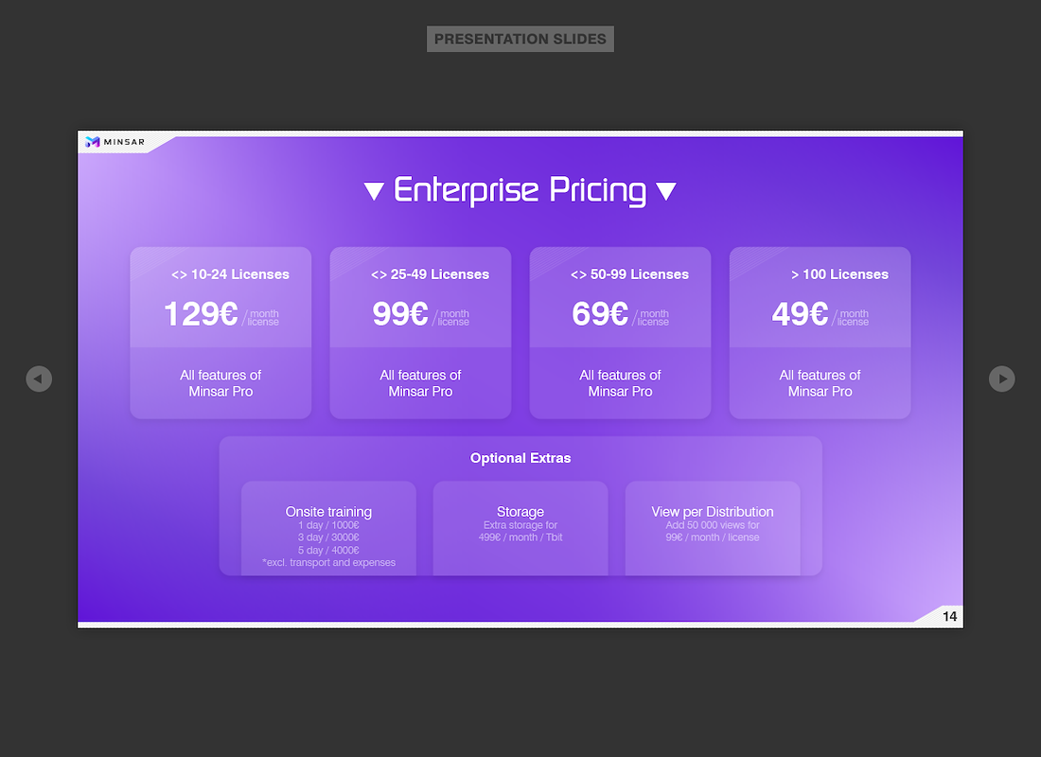This screenshot has width=1041, height=757.
Task: Advance to the next slide arrow
Action: pos(1002,378)
